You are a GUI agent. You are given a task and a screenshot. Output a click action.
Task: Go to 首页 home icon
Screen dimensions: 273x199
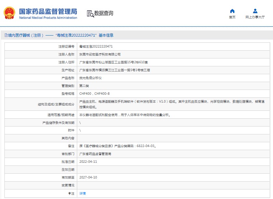point(232,11)
